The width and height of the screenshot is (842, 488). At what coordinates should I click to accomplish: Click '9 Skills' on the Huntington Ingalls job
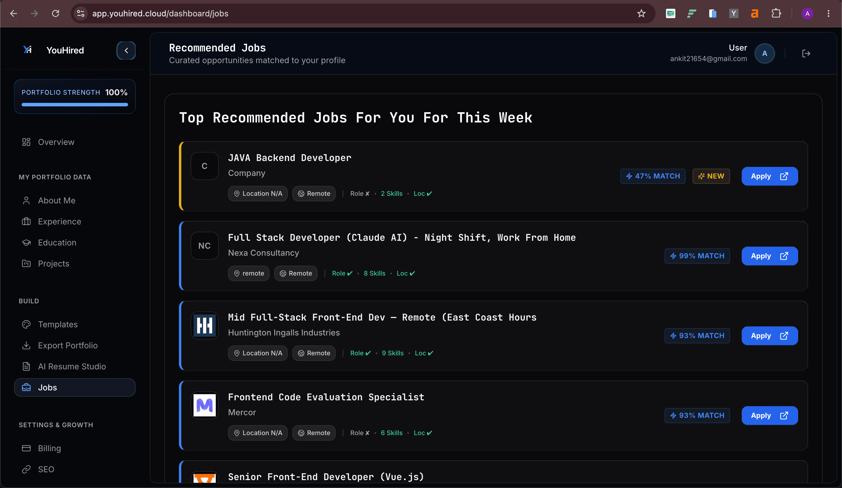click(393, 353)
